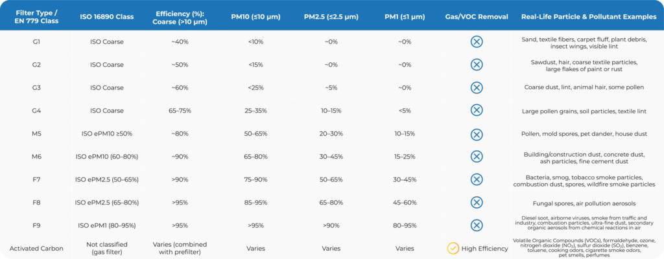The image size is (664, 259).
Task: Click the PM1 (≤1 µm) column header
Action: click(405, 16)
